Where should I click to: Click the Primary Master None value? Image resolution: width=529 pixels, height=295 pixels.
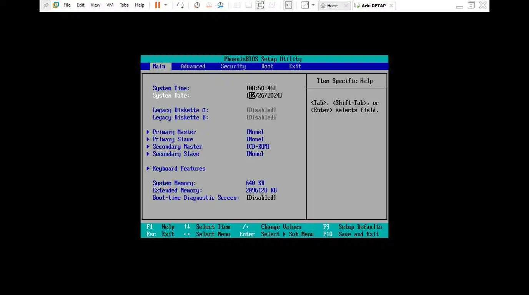tap(255, 132)
